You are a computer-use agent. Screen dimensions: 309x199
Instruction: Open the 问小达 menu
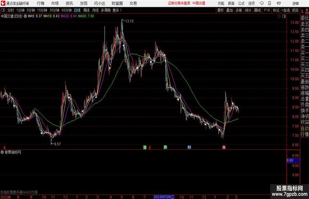(x=99, y=3)
